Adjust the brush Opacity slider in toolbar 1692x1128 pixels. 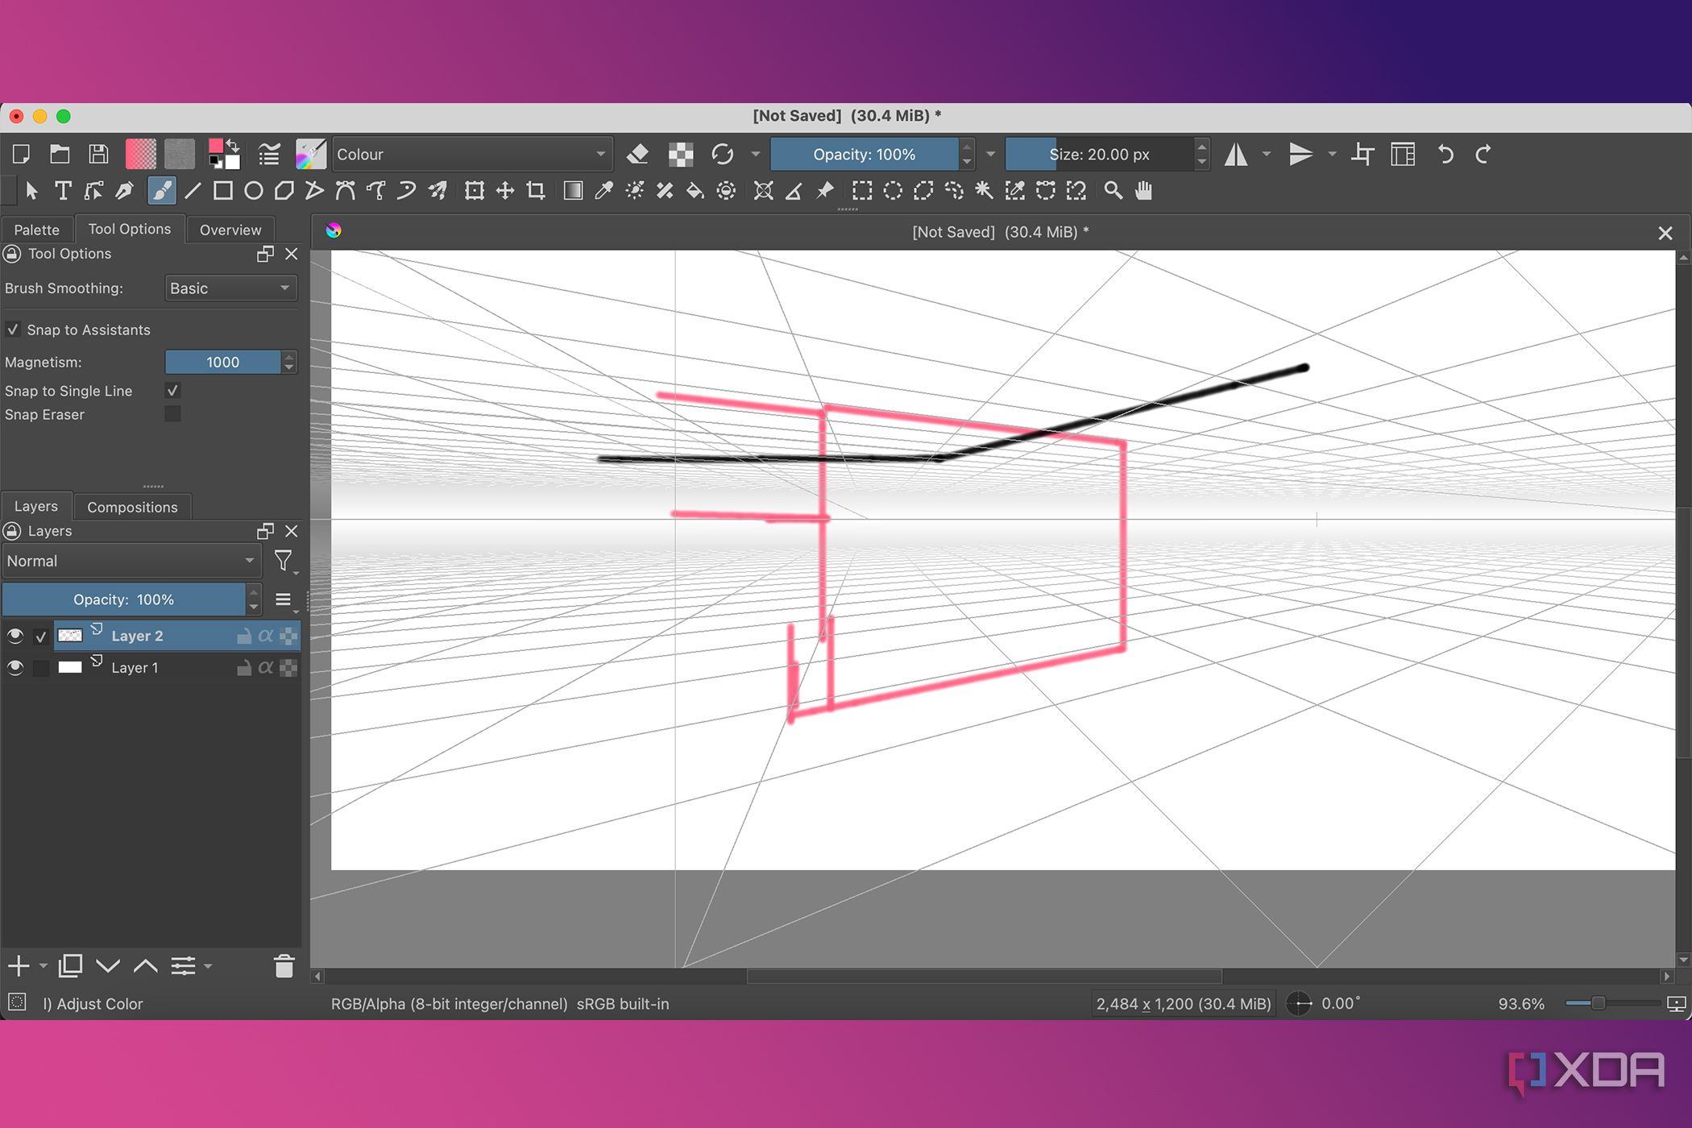(864, 154)
